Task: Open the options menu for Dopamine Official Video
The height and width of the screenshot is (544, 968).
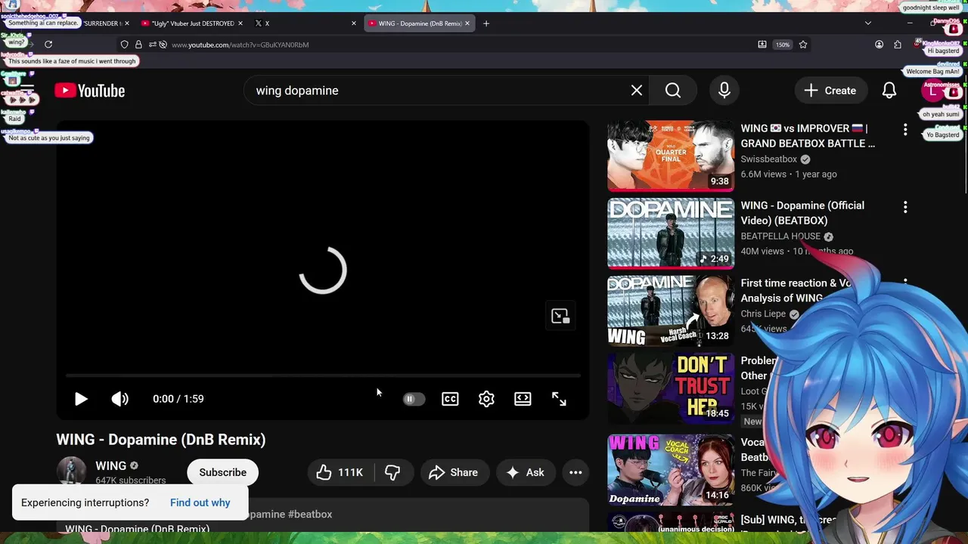Action: [905, 206]
